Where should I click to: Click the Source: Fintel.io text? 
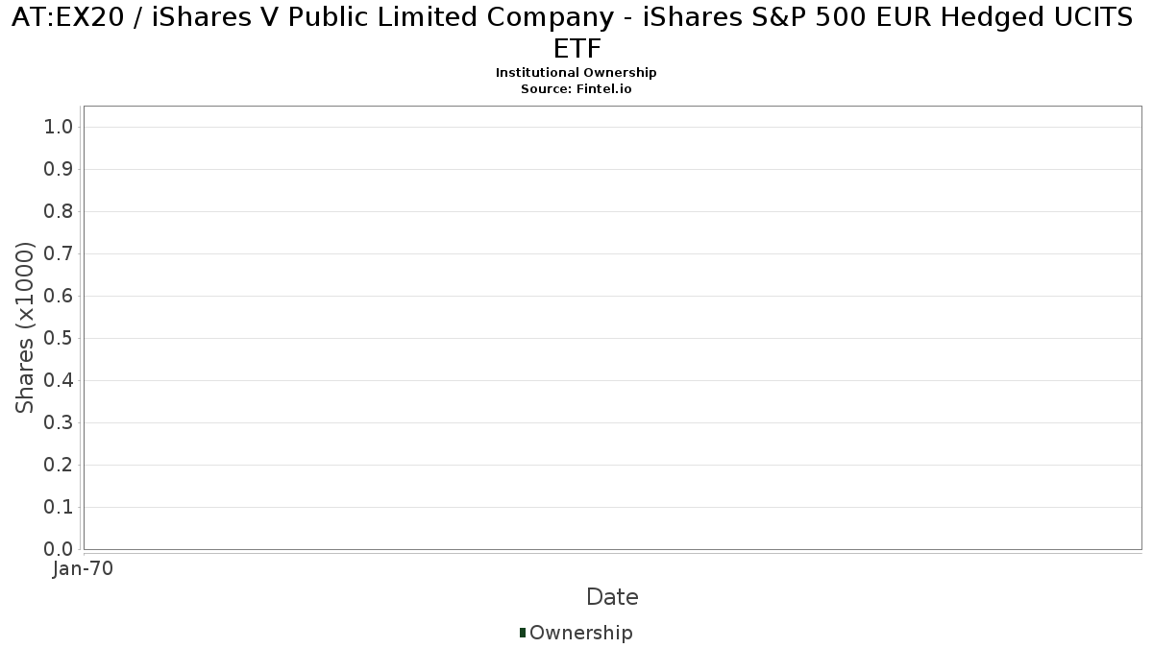(x=576, y=88)
